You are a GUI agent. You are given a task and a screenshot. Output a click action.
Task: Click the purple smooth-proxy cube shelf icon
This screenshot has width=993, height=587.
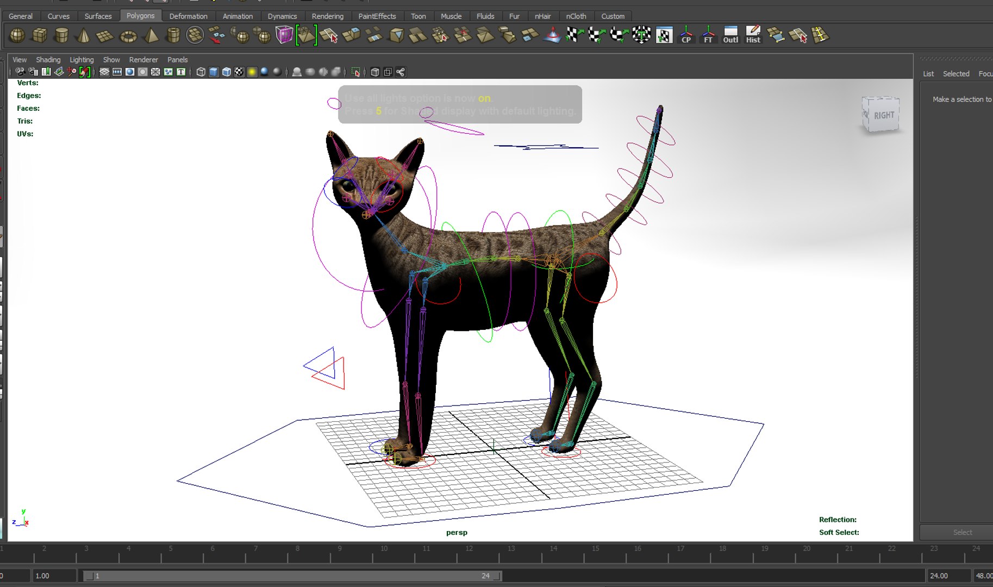point(284,36)
